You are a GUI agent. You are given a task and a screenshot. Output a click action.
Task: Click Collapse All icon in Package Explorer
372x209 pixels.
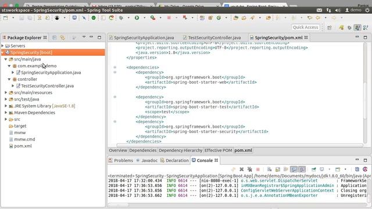54,37
